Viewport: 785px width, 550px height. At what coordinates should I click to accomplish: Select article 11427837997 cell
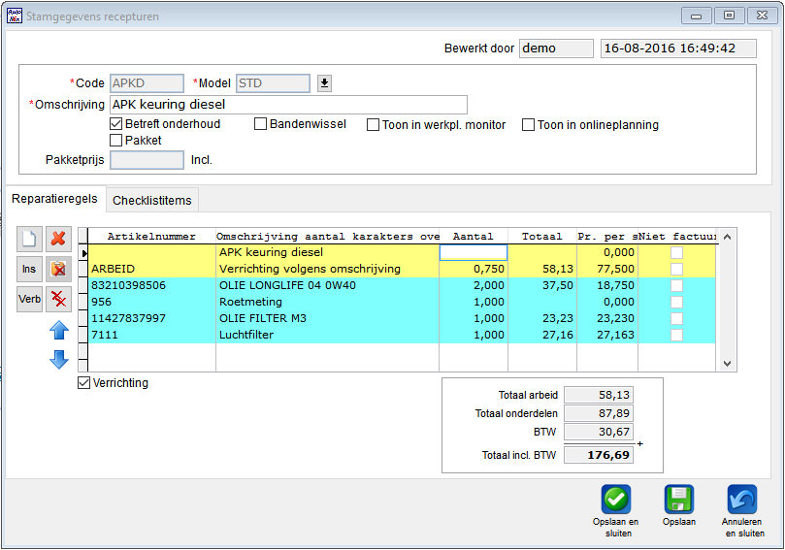point(151,318)
